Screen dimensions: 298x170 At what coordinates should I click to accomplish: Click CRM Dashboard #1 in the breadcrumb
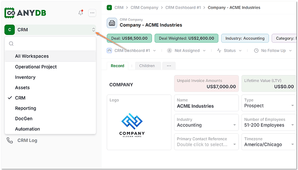click(183, 8)
